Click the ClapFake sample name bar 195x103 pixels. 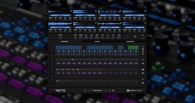(110, 27)
